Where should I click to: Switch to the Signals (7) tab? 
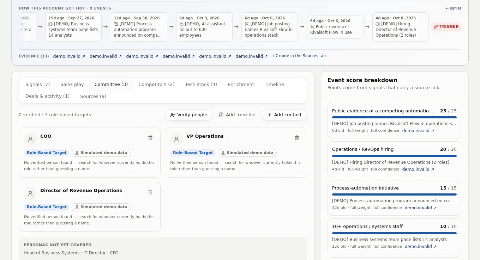pyautogui.click(x=37, y=85)
